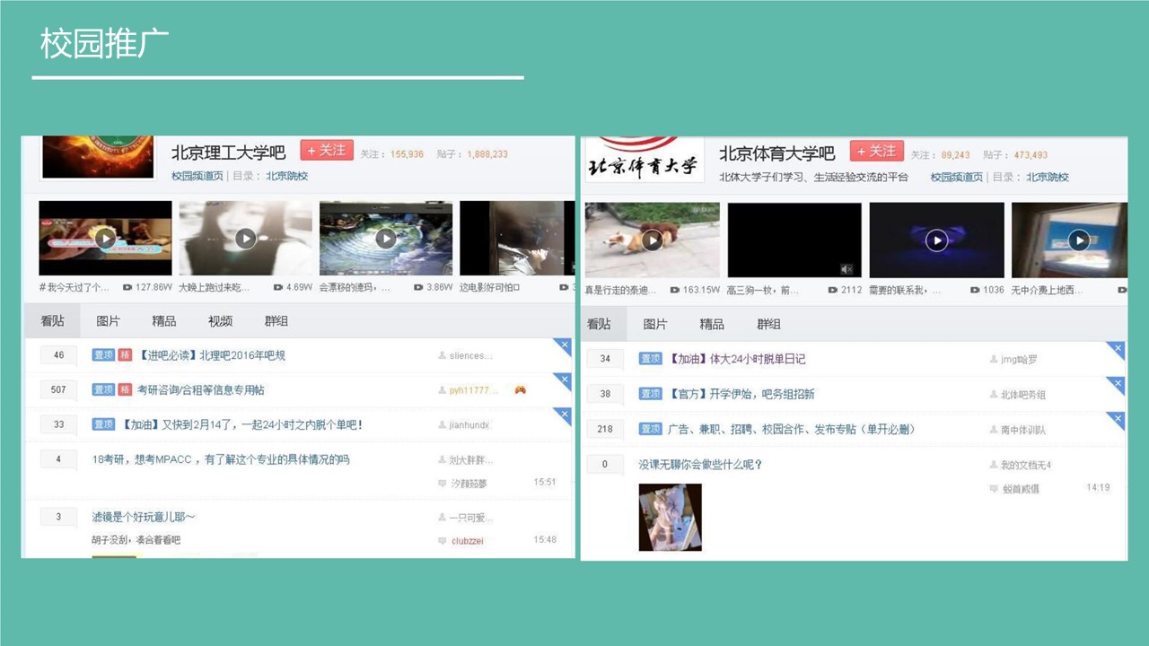The image size is (1149, 646).
Task: Open post 没课无聊你会做些什么呢
Action: [x=700, y=464]
